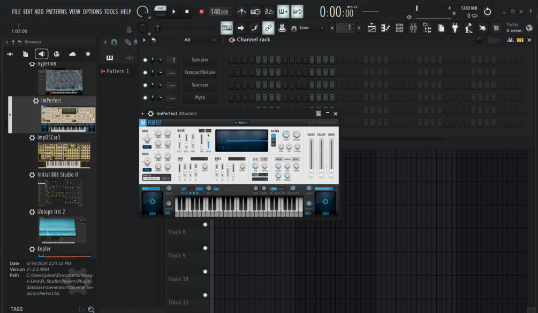Open the snap Line dropdown
538x313 pixels.
(x=311, y=28)
